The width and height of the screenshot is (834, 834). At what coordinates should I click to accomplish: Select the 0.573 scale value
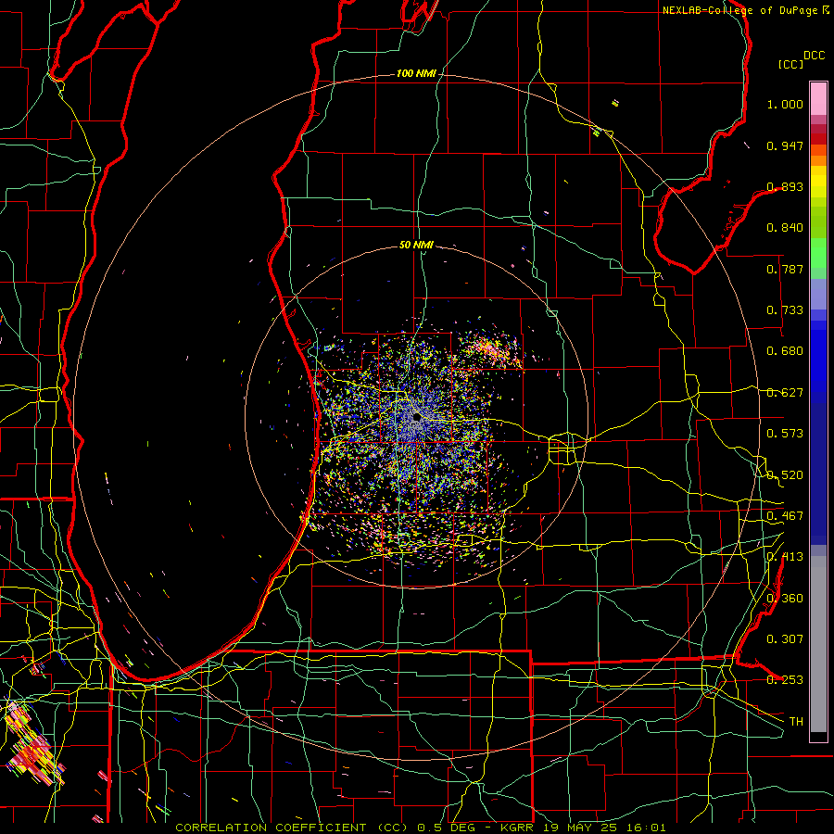pyautogui.click(x=785, y=434)
